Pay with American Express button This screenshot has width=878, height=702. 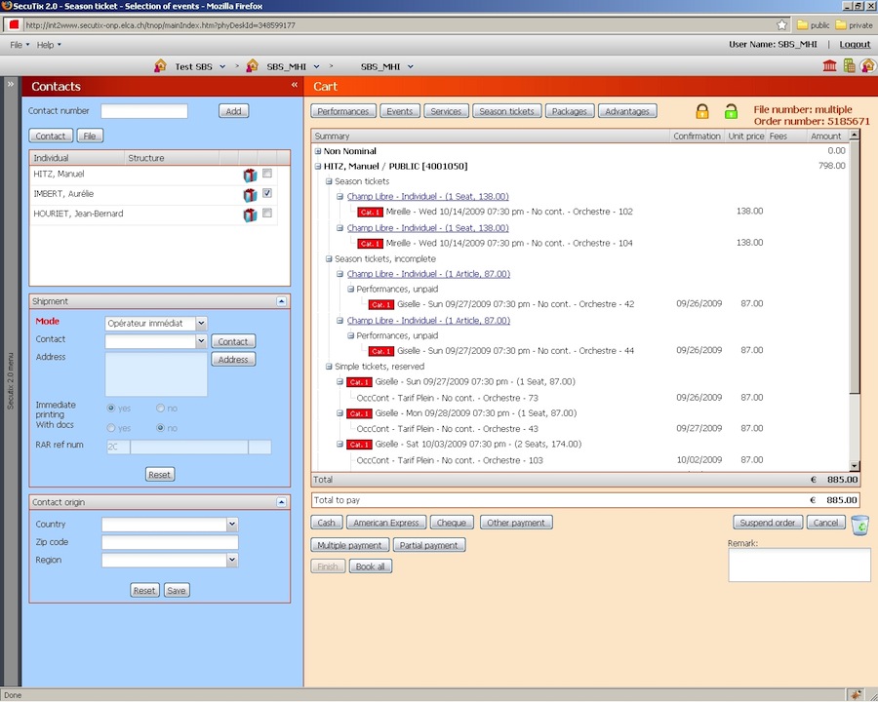pos(385,523)
